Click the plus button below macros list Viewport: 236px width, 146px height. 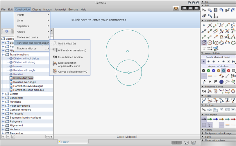tap(3, 136)
